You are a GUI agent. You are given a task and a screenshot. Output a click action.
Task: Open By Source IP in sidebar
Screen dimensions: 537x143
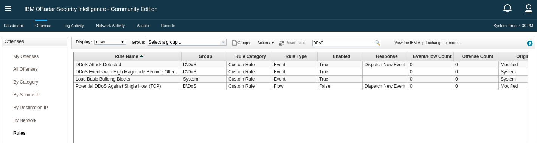[x=26, y=95]
